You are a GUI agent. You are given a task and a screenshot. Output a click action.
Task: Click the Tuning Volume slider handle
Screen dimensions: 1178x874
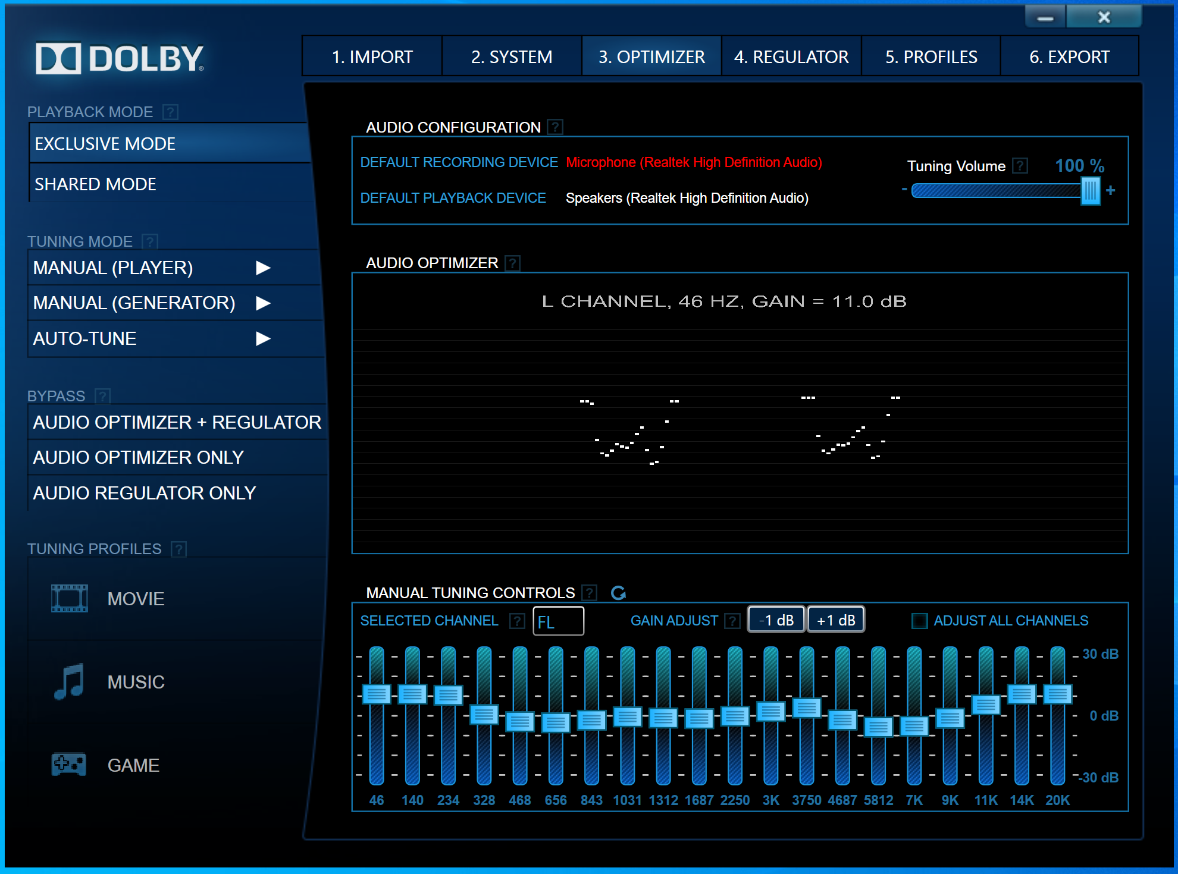(x=1091, y=191)
